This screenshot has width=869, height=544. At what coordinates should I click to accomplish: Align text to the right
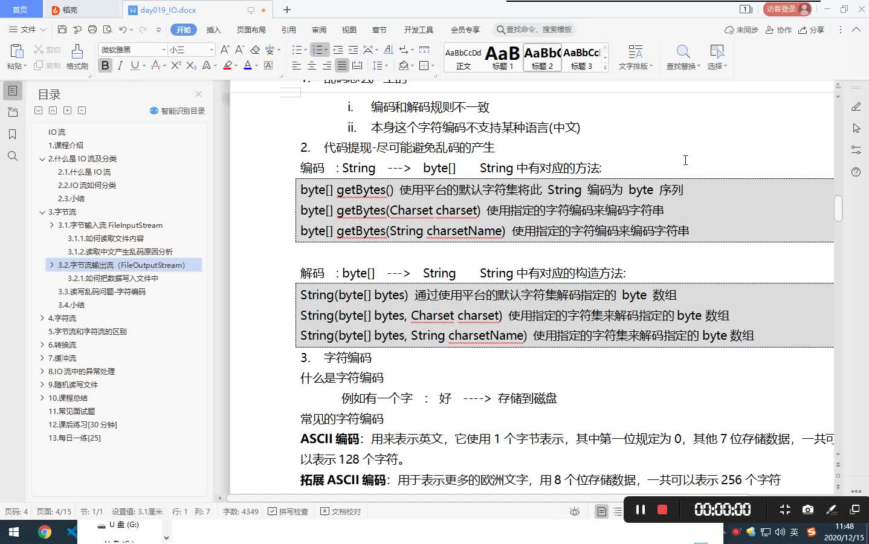326,65
